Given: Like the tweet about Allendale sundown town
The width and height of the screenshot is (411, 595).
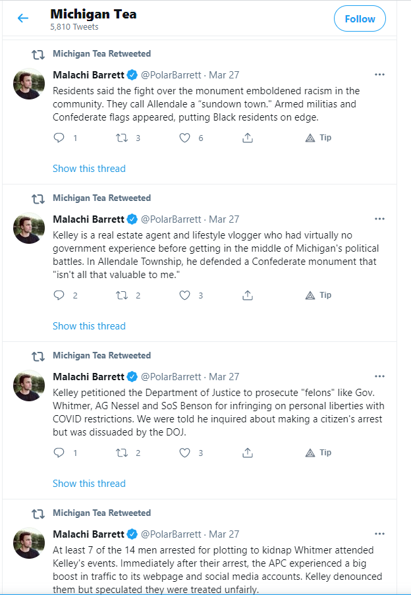Looking at the screenshot, I should [185, 138].
